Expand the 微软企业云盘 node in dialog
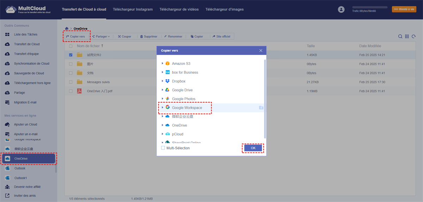 pos(163,116)
